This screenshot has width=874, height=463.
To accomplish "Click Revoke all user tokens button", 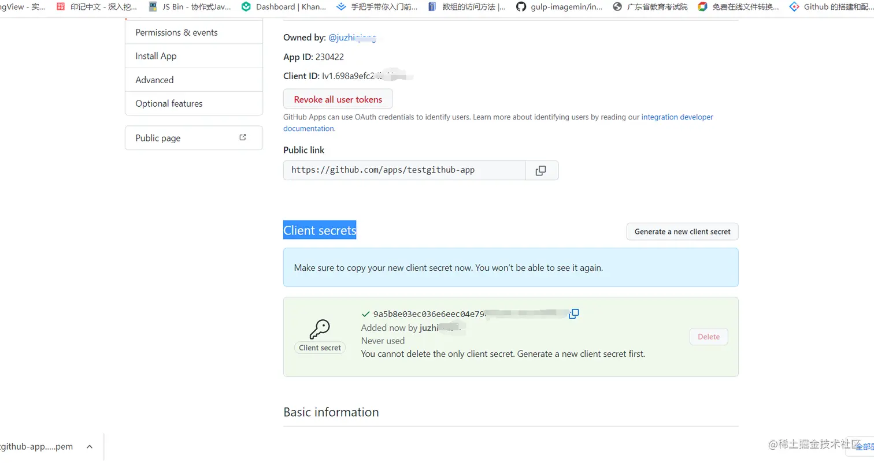I will tap(338, 99).
